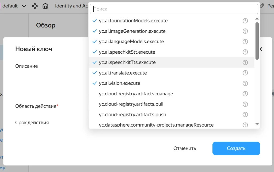Image resolution: width=274 pixels, height=172 pixels.
Task: Select yc.datasphere.community-projects.manageResource scope
Action: tap(171, 124)
